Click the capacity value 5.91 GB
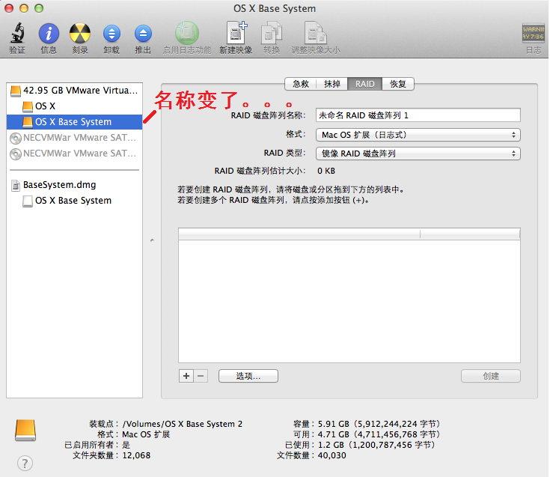 [333, 424]
